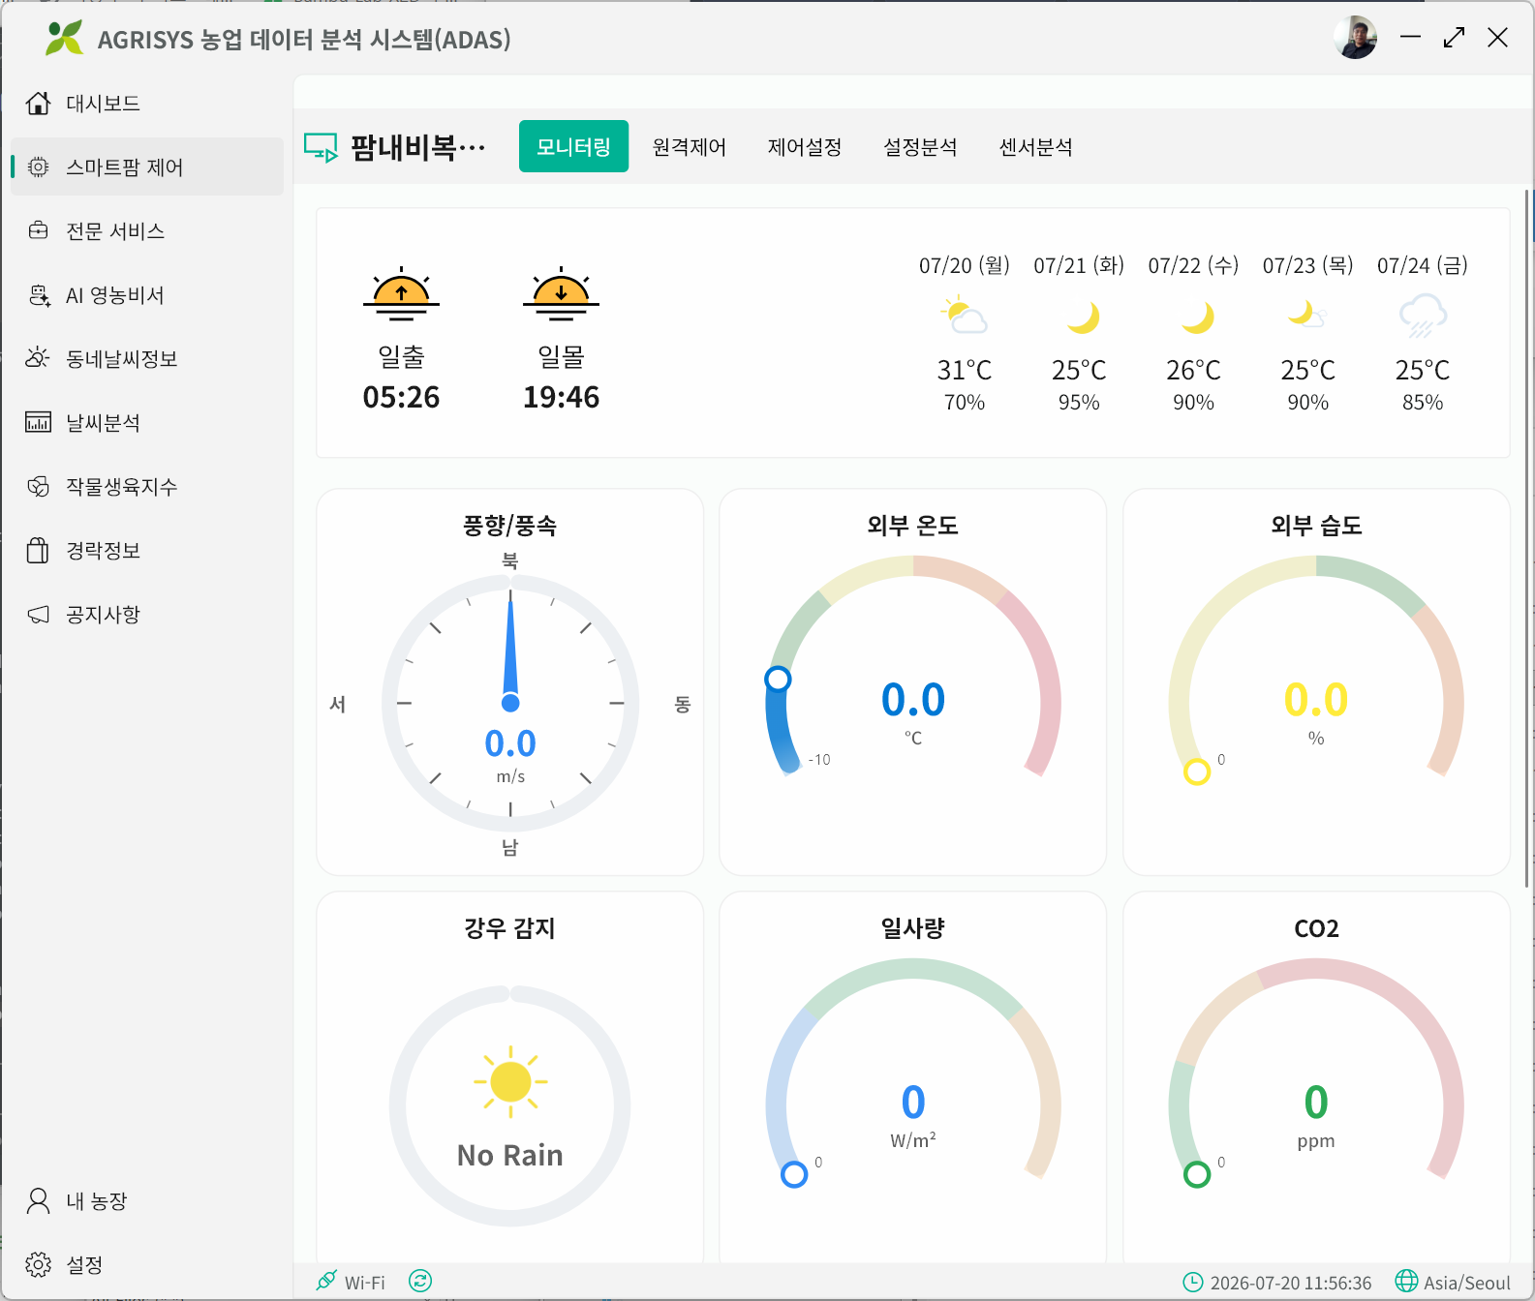
Task: Open the 제어설정 tab
Action: point(804,147)
